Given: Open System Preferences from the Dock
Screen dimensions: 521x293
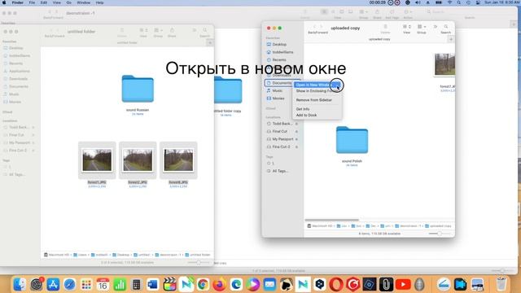Looking at the screenshot, I should coord(36,284).
